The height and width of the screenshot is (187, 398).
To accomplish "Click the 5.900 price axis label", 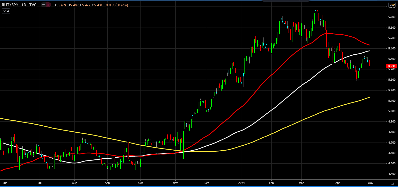I will tap(392, 17).
